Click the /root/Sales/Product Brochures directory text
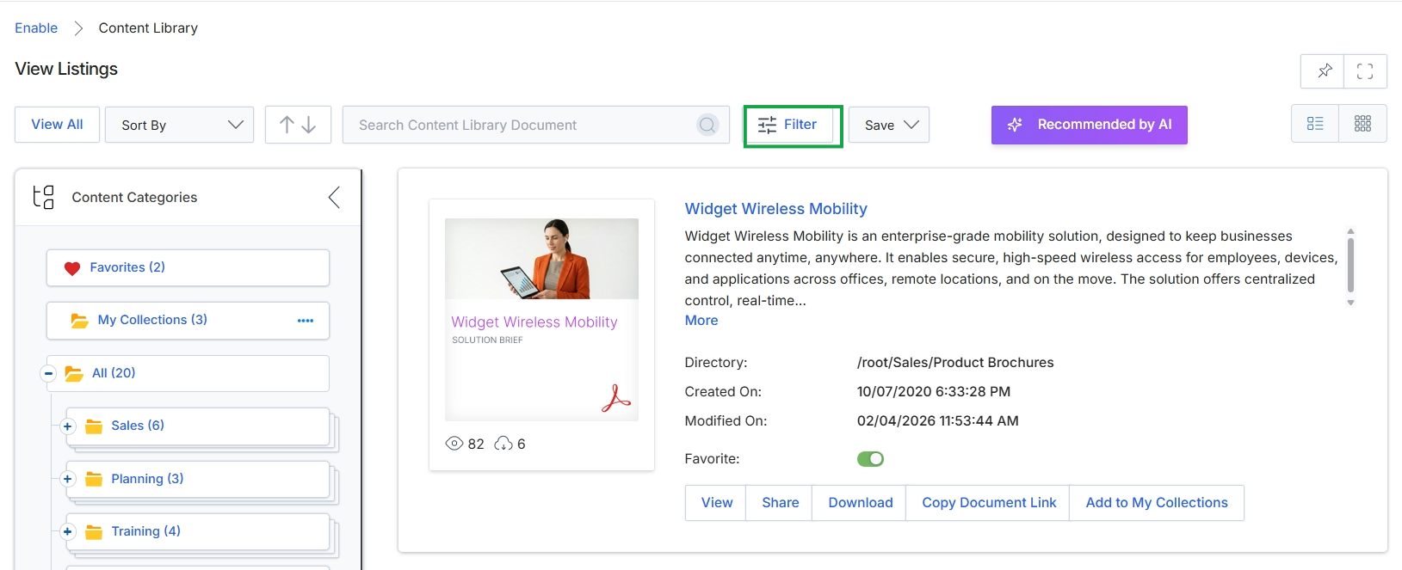Image resolution: width=1402 pixels, height=570 pixels. [x=955, y=363]
